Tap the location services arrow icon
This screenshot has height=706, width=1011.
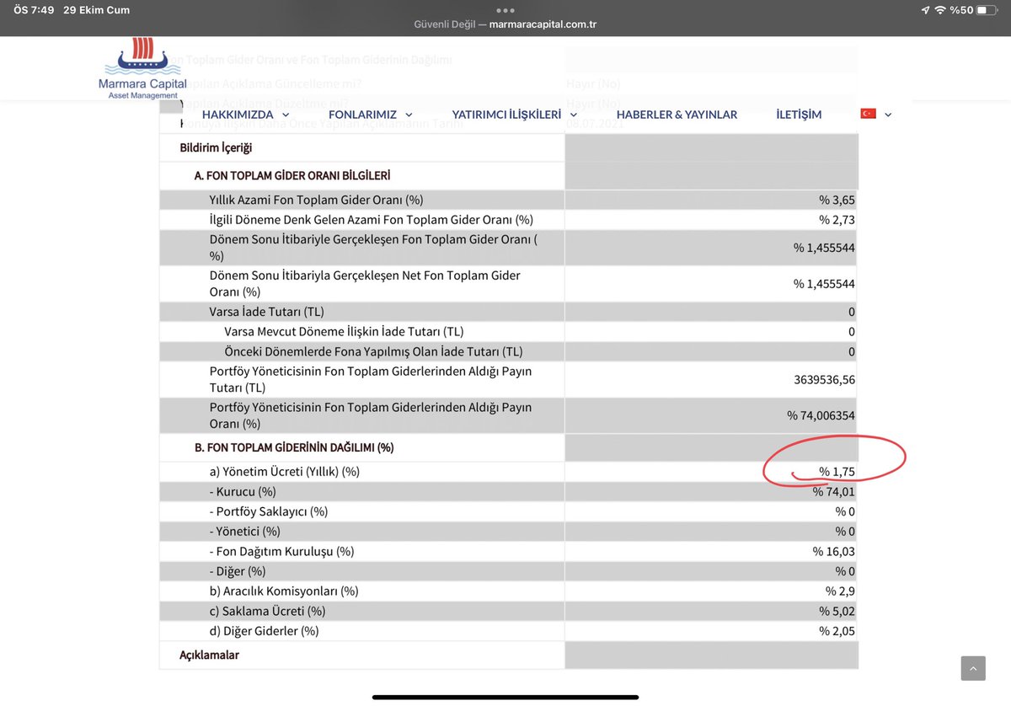(926, 10)
